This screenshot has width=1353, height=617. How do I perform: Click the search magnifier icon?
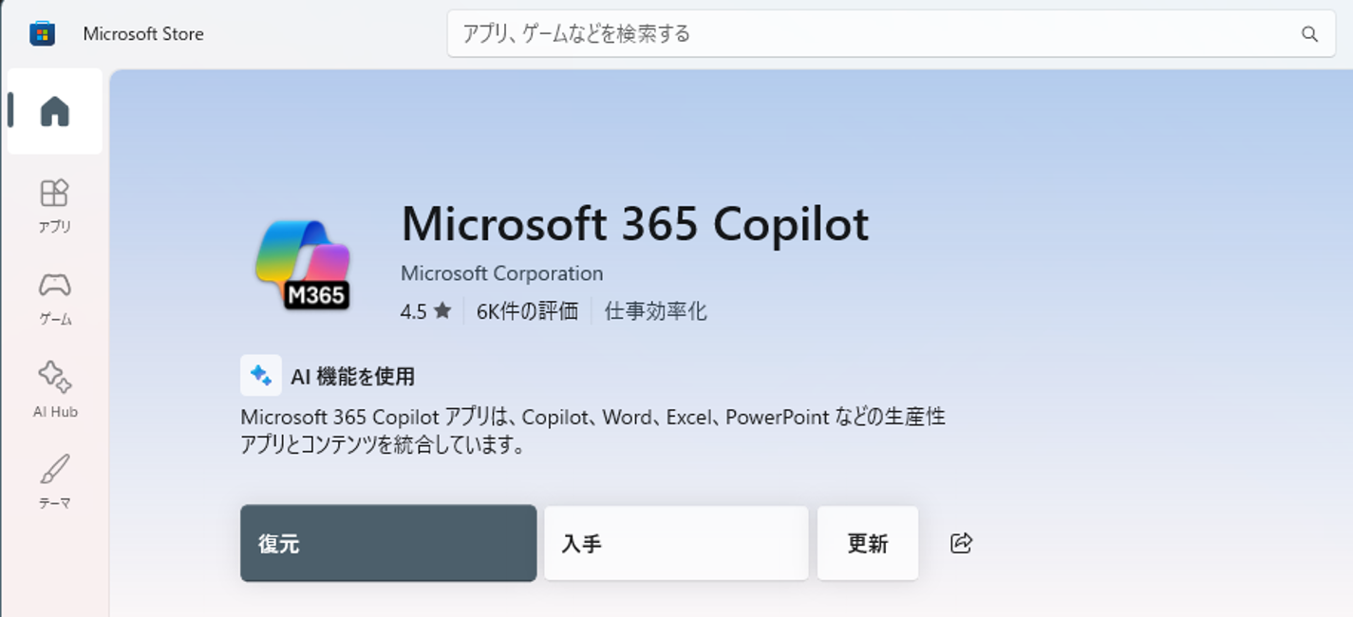[1309, 34]
